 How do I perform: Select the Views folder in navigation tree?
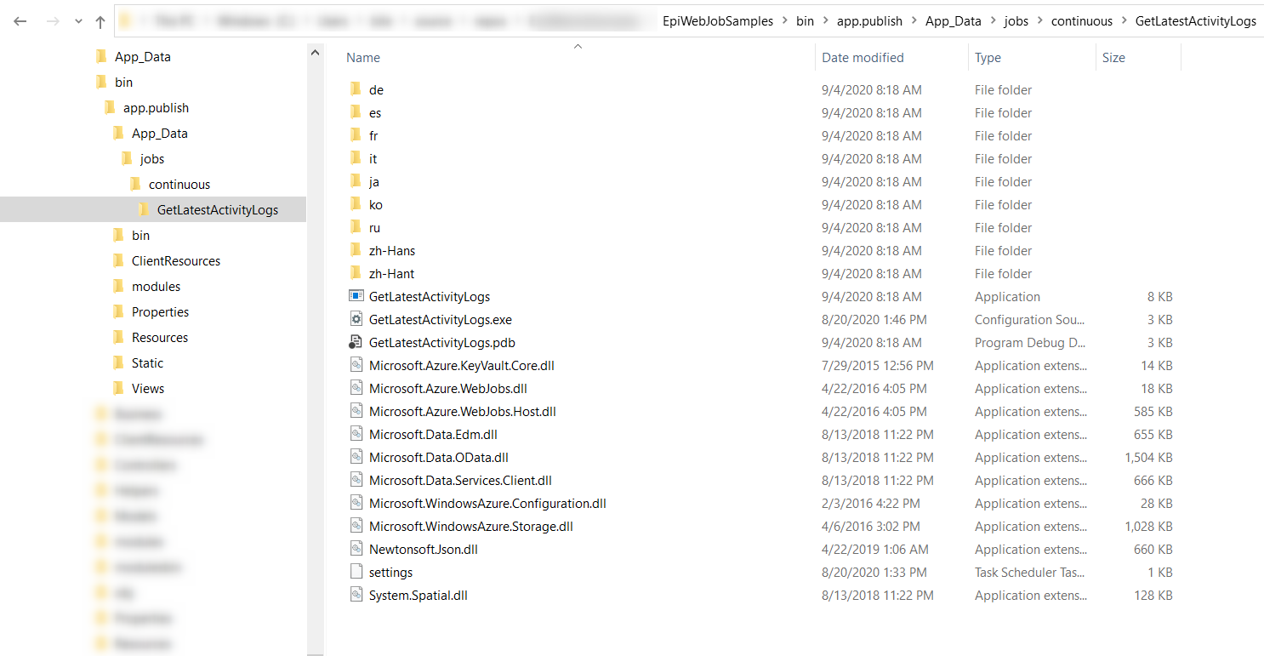click(148, 388)
